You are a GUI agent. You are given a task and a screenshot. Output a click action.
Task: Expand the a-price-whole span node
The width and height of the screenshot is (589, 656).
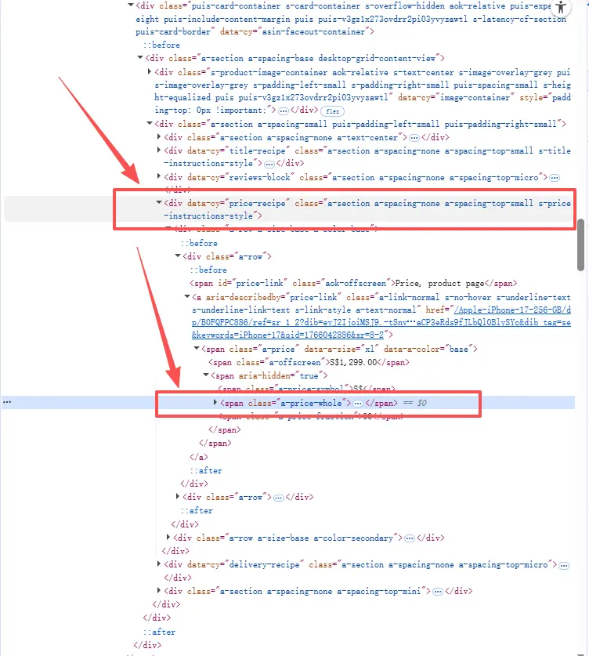(x=215, y=403)
